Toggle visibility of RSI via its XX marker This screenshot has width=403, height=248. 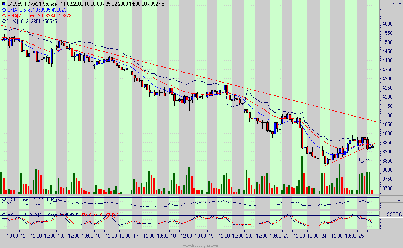click(x=4, y=199)
